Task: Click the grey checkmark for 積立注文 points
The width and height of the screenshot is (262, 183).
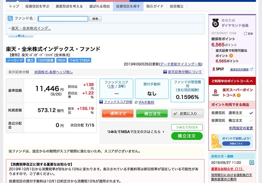Action: (251, 120)
